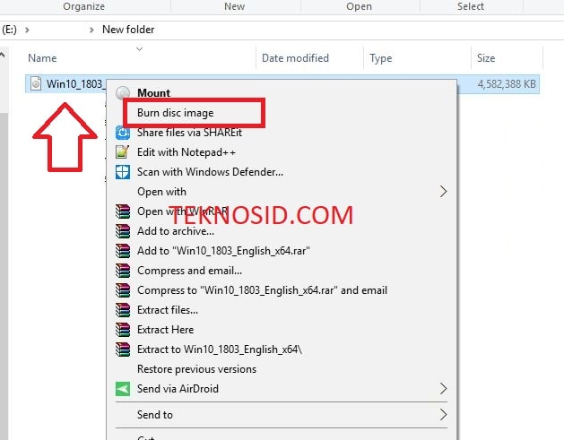Click WinRAR icon beside Extract files
Viewport: 564px width, 440px height.
pyautogui.click(x=123, y=310)
